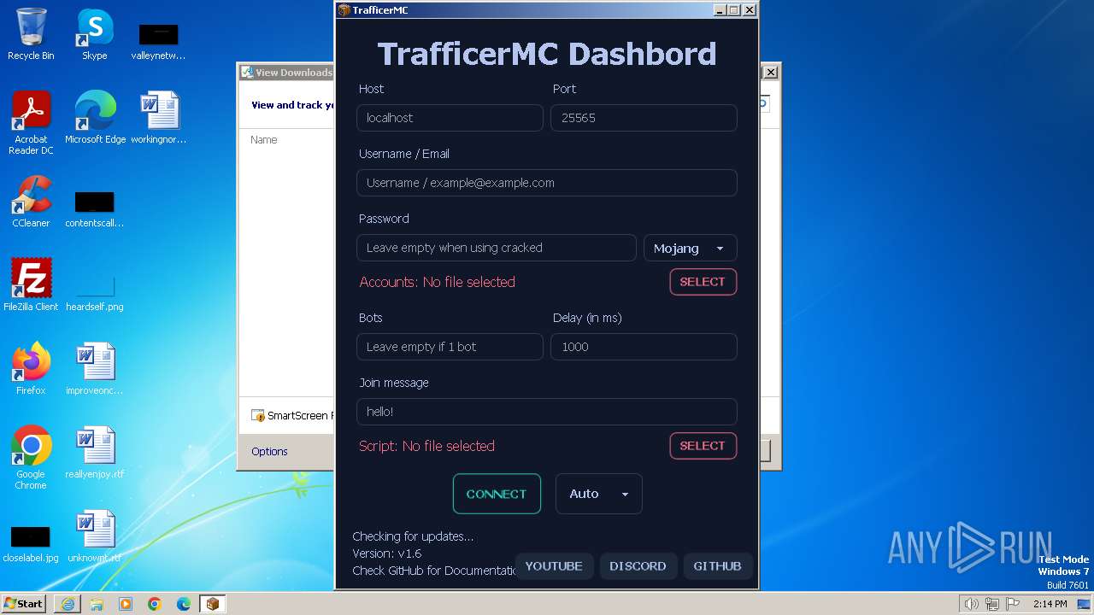1094x615 pixels.
Task: Click the Port input field
Action: tap(644, 118)
